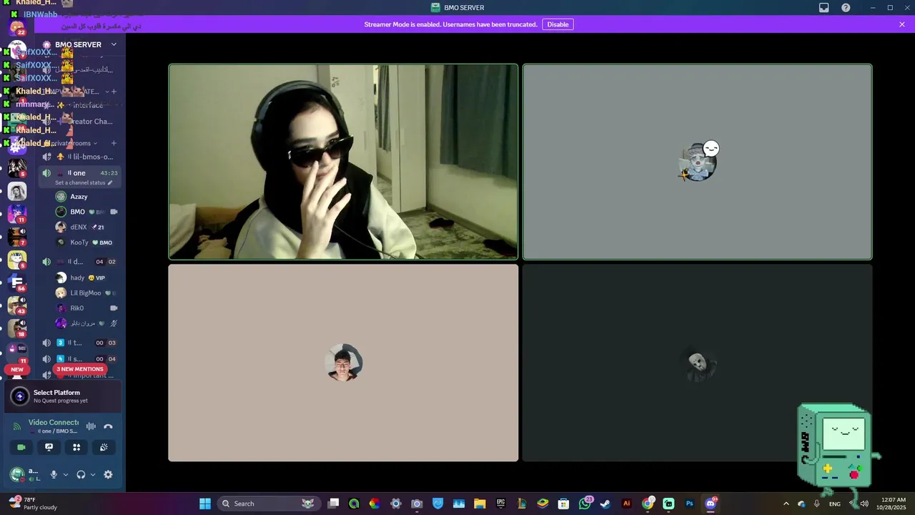
Task: Focus the webcam video tile
Action: pyautogui.click(x=343, y=162)
